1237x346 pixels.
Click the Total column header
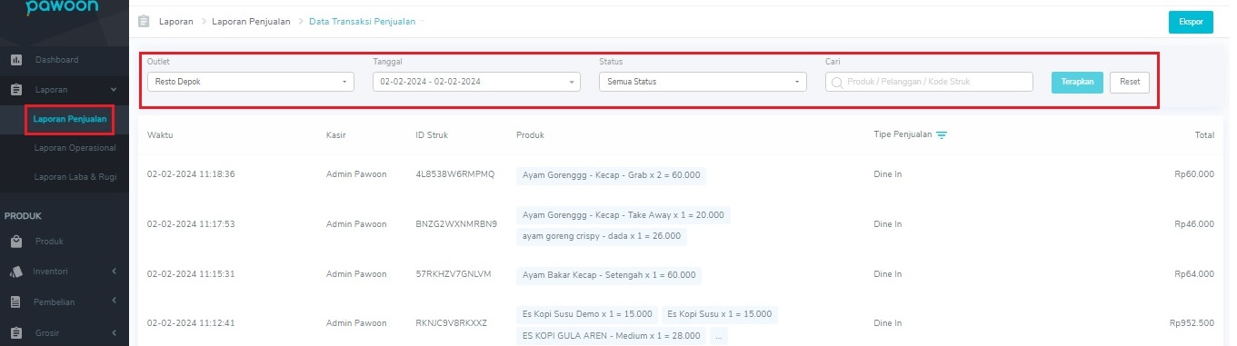tap(1204, 135)
